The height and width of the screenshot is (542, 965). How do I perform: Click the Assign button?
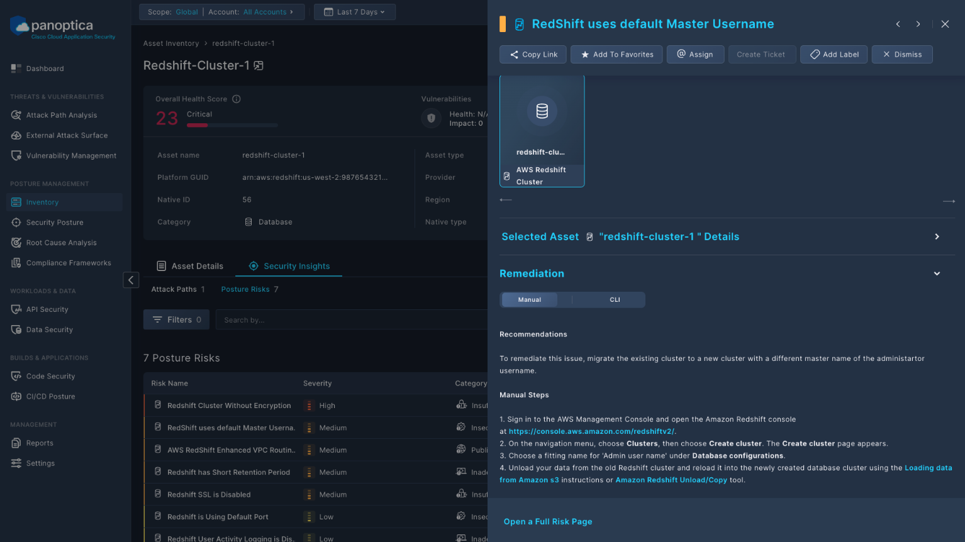695,55
